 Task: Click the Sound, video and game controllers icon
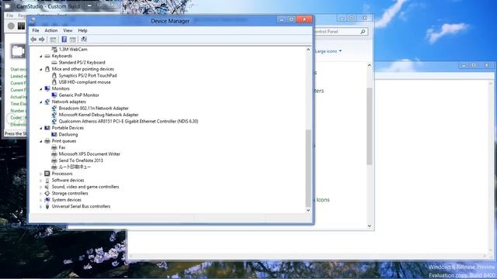[x=47, y=187]
